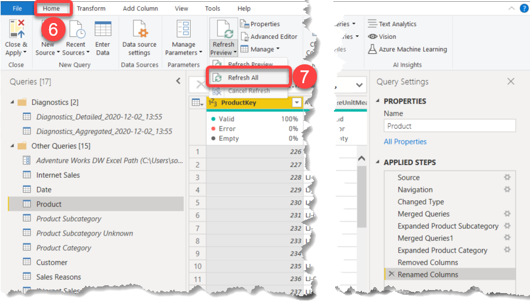Click ProductKey data type icon
This screenshot has width=530, height=301.
[x=212, y=103]
